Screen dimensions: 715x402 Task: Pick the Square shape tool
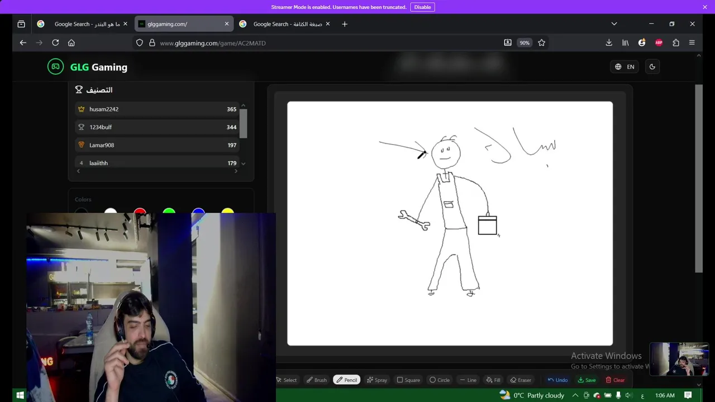pos(408,380)
